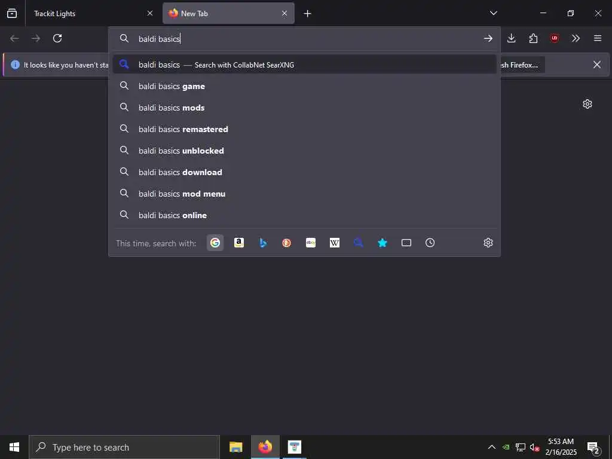Reload the current page
The width and height of the screenshot is (612, 459).
coord(57,38)
